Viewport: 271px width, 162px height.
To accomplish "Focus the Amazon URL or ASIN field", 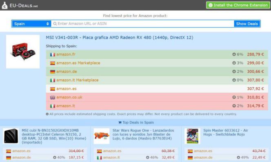I will click(x=142, y=24).
